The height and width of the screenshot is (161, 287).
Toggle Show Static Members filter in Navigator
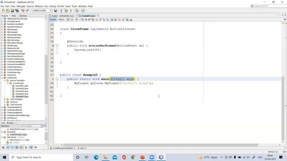12,147
